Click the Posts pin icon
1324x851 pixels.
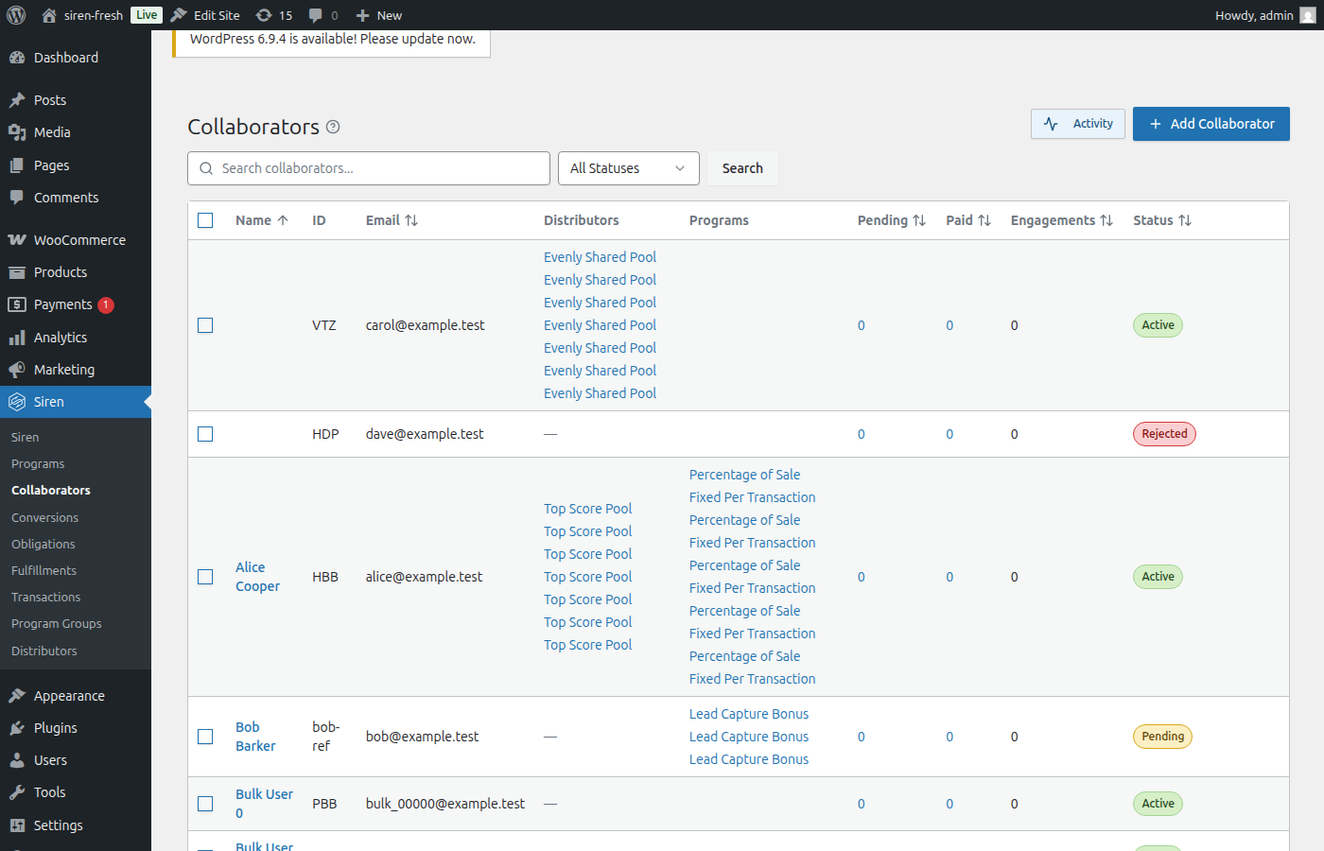(x=17, y=100)
